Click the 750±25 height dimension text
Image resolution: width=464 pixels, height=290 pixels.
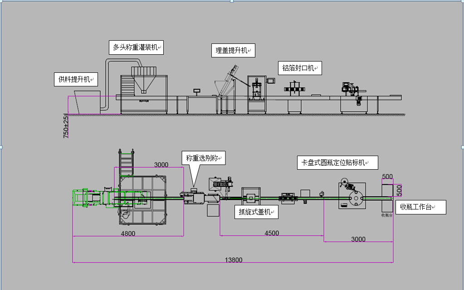(x=66, y=126)
